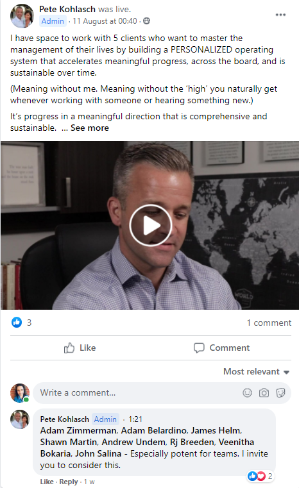Jump to 1:21 video timestamp in the comment
This screenshot has height=488, width=299.
pos(135,419)
